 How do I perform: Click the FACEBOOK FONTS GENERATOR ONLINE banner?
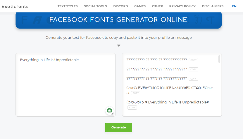118,20
